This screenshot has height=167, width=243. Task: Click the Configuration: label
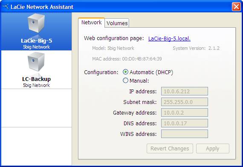(101, 72)
